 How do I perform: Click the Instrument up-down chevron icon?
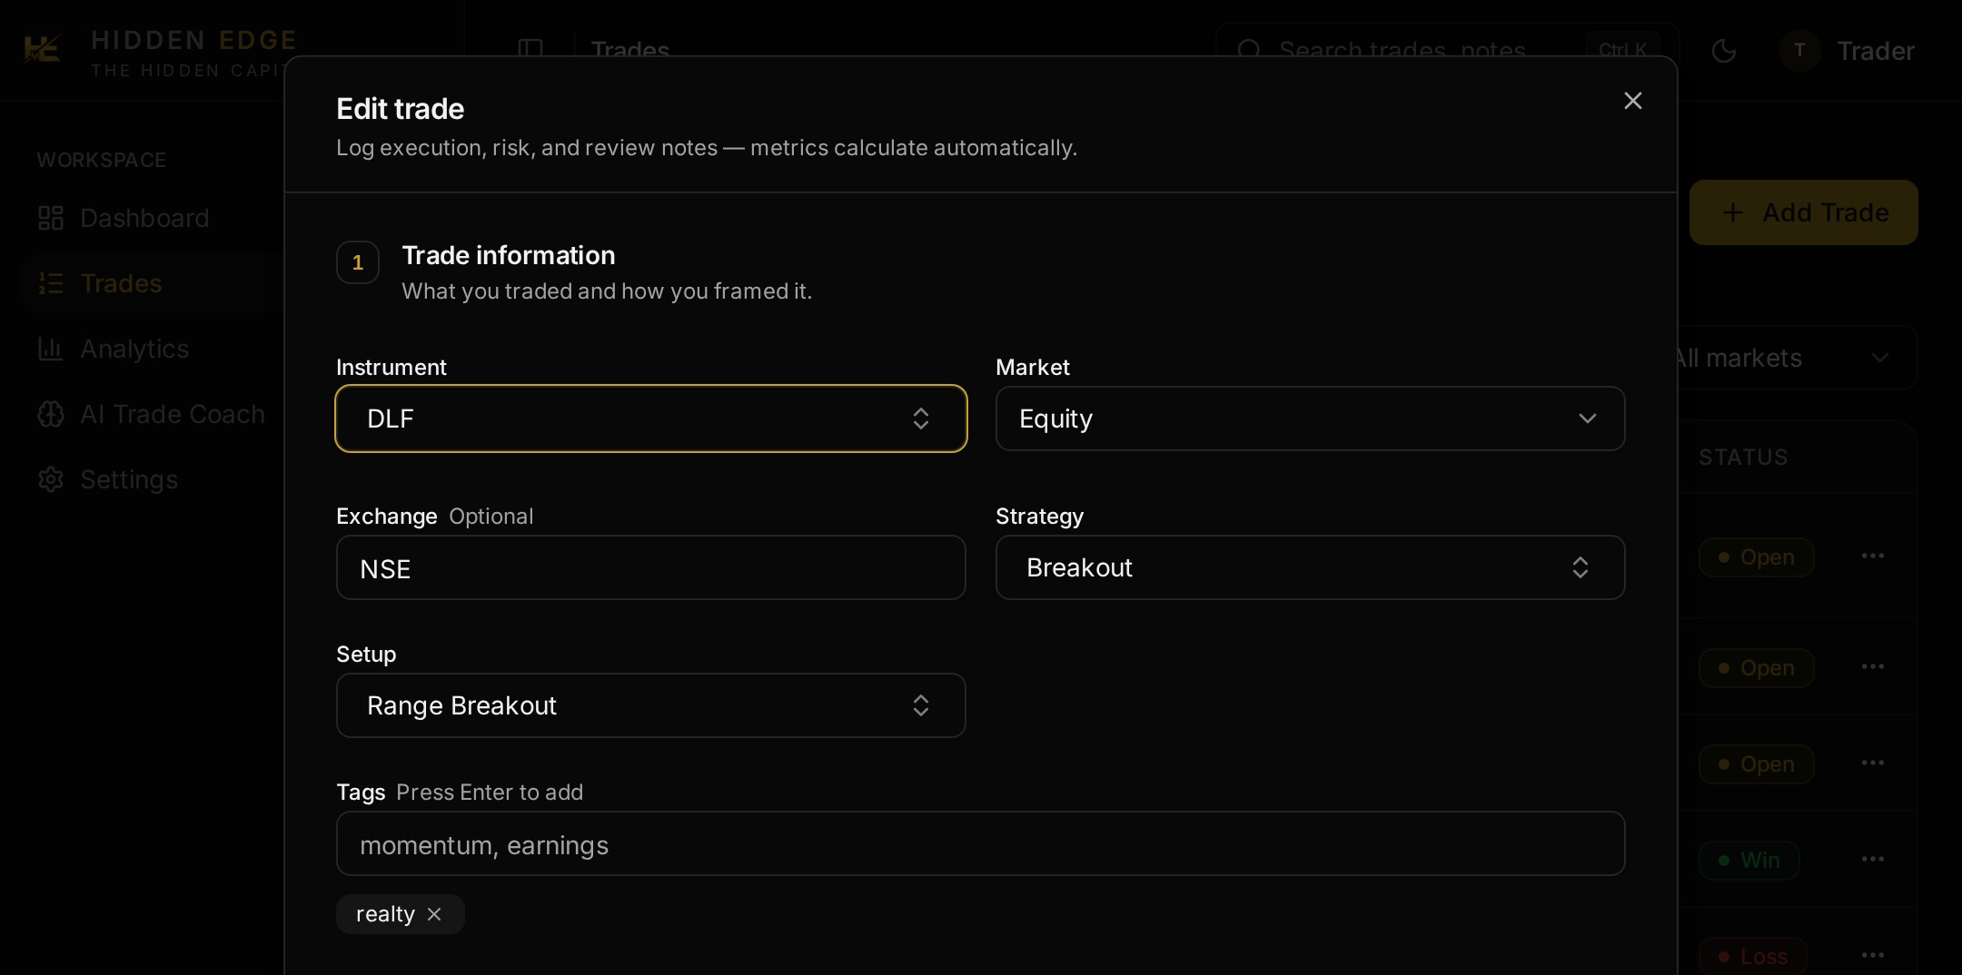coord(920,419)
